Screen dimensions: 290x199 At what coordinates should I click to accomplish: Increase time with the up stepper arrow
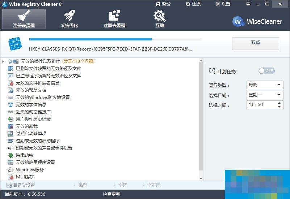tap(279, 103)
